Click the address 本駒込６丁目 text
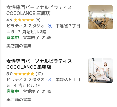The width and height of the screenshot is (117, 107). pos(68,80)
